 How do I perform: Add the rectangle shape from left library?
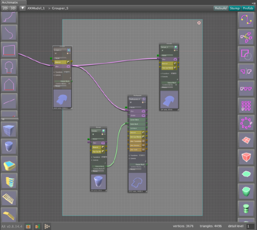click(9, 50)
